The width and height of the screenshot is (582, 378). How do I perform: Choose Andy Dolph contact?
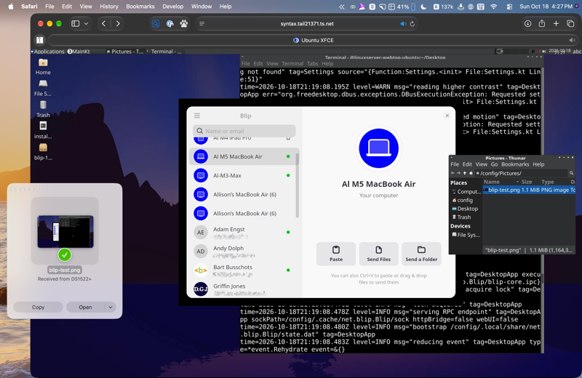point(244,251)
